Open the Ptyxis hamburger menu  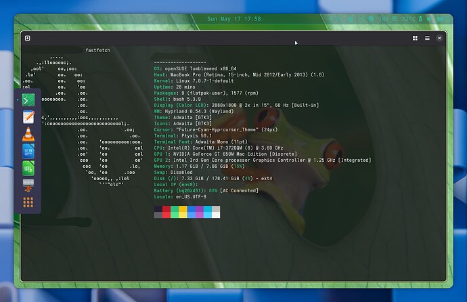[427, 38]
